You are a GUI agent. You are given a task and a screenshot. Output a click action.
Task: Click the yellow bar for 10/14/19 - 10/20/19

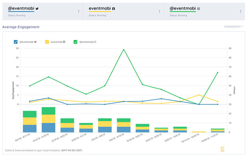pyautogui.click(x=199, y=132)
